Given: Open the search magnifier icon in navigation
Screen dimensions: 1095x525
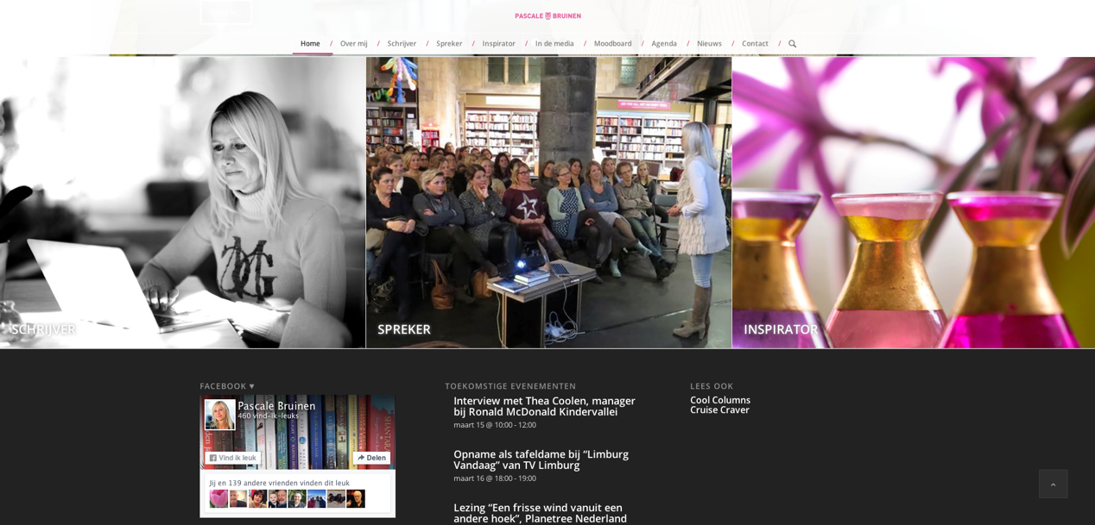Looking at the screenshot, I should tap(792, 44).
